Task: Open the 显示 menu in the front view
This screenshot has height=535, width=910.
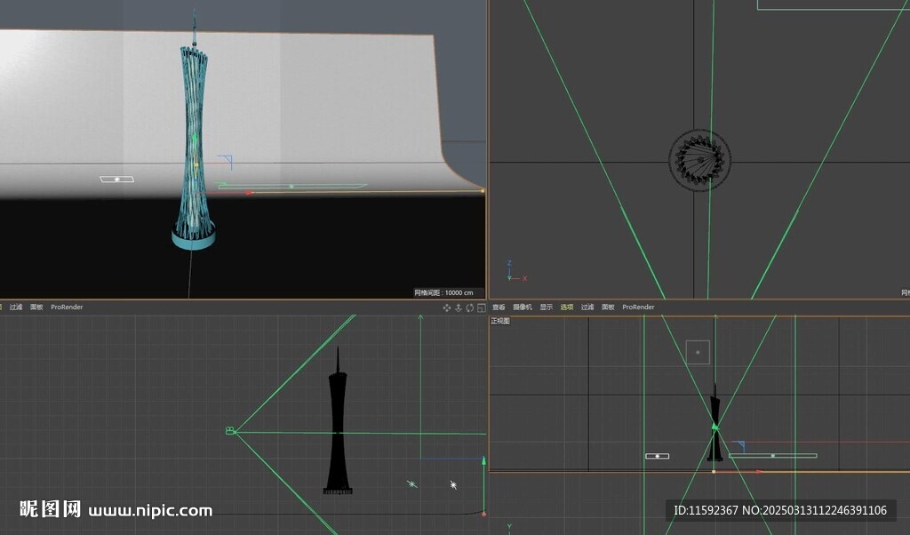Action: click(547, 307)
